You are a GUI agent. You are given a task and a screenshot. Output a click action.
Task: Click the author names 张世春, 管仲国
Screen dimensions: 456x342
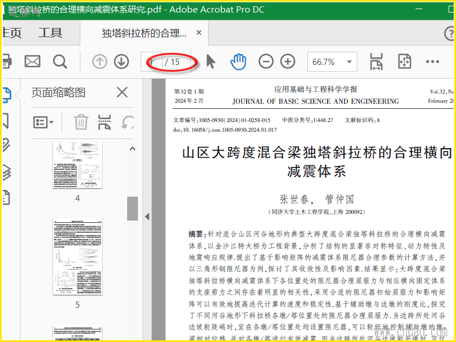(317, 199)
